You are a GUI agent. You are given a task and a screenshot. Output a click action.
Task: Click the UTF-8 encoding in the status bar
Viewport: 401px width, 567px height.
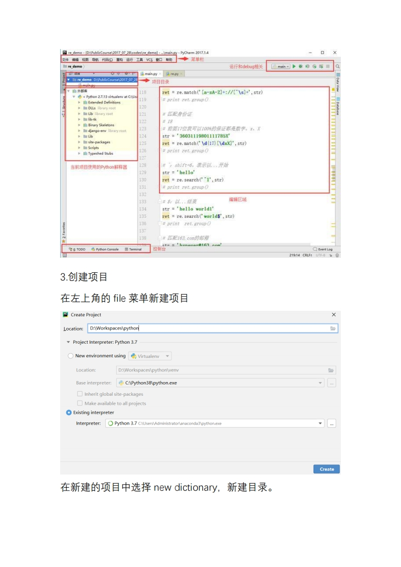pyautogui.click(x=321, y=255)
